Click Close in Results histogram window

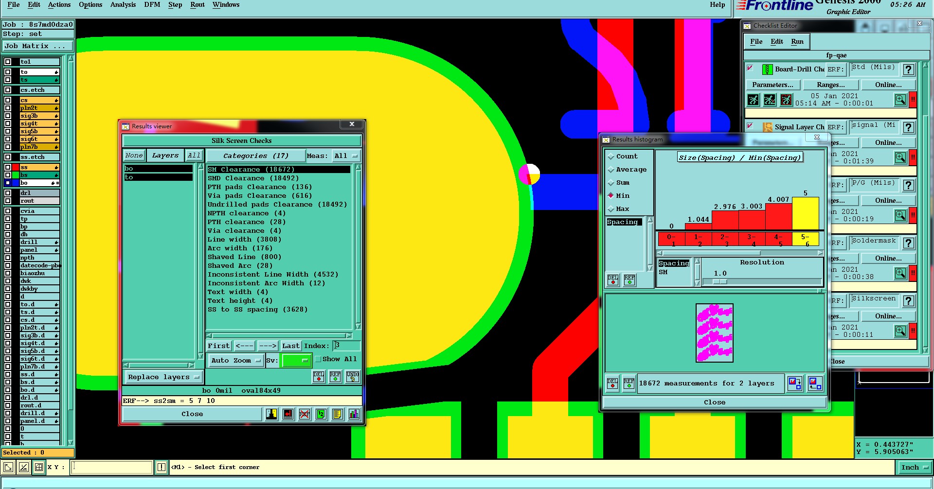click(715, 402)
